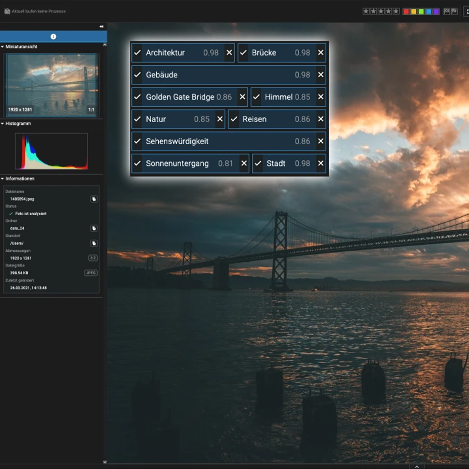Collapse the Miniaturansicht section
This screenshot has width=469, height=469.
coord(2,47)
